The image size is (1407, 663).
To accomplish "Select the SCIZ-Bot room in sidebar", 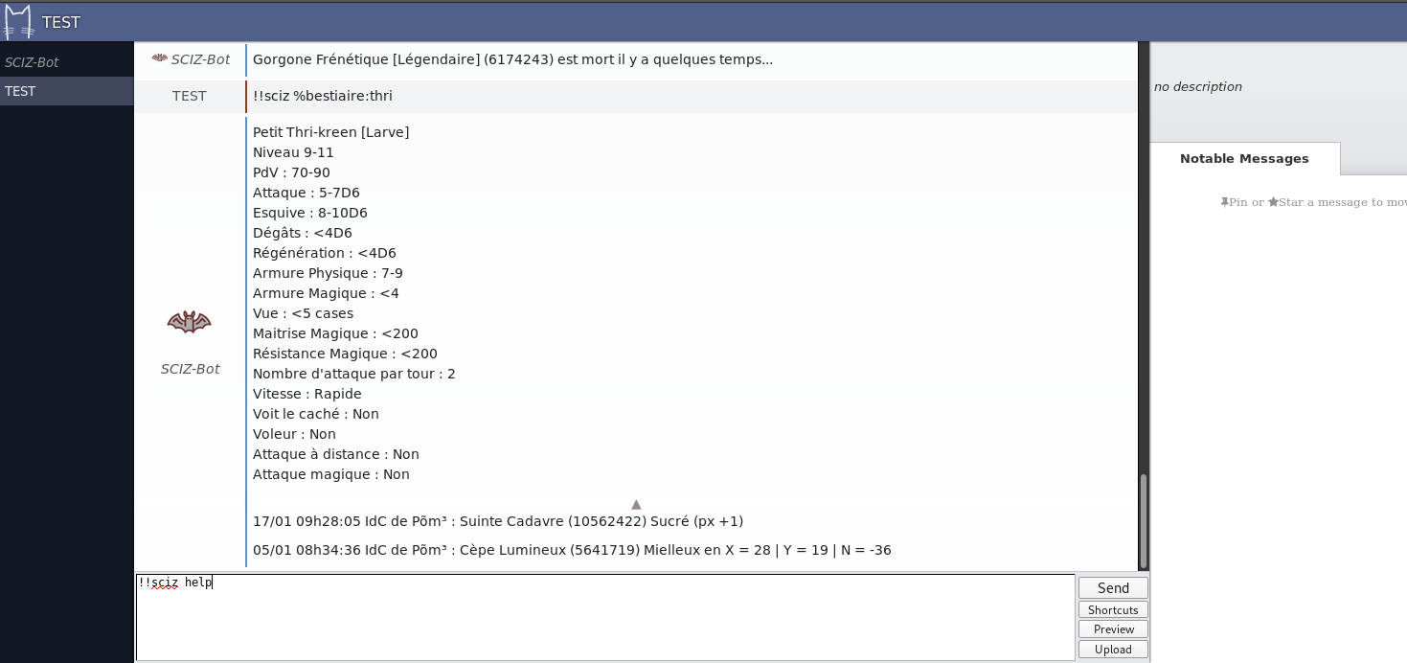I will coord(33,62).
